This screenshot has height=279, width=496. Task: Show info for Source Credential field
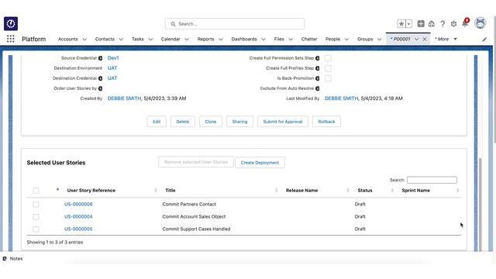[100, 58]
